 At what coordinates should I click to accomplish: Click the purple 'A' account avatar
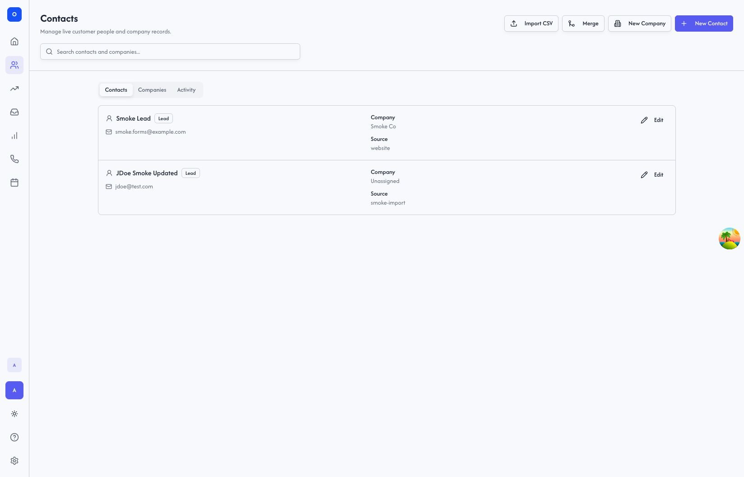[14, 390]
